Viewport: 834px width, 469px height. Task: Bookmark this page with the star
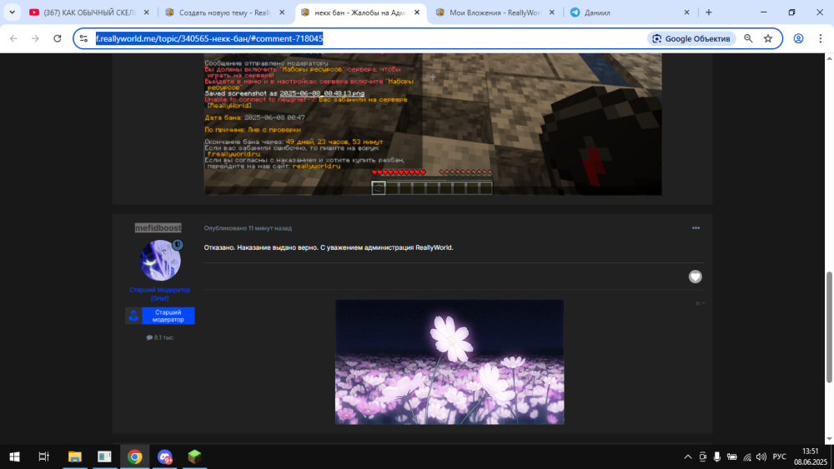coord(768,38)
